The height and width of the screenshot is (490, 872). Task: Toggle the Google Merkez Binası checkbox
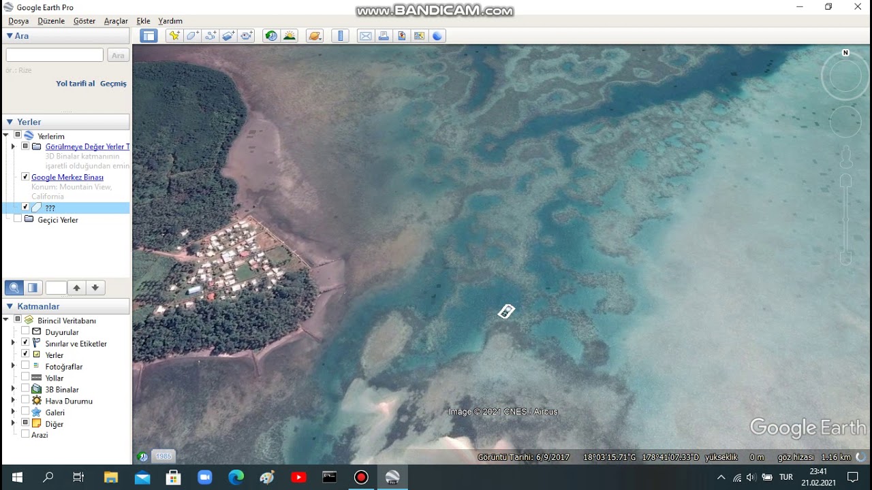(x=25, y=177)
